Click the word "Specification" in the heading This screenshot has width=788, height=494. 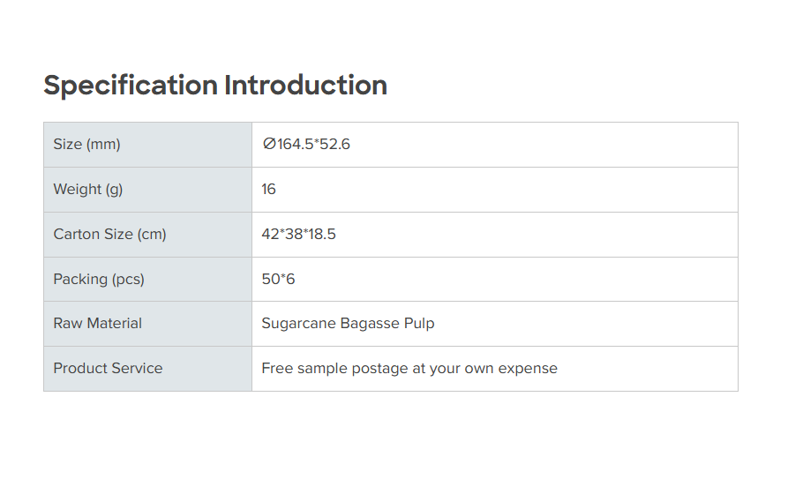point(131,86)
